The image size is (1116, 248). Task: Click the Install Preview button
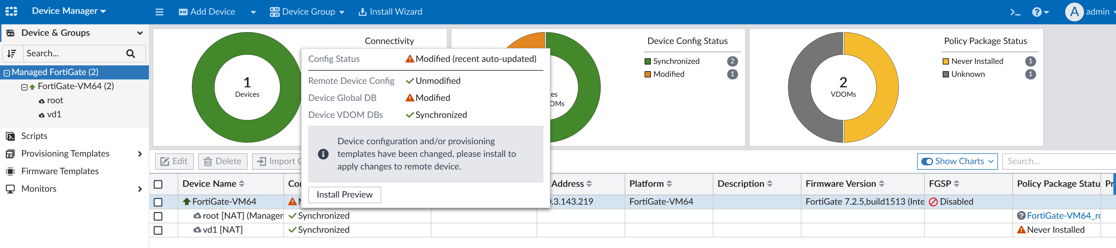(x=344, y=195)
